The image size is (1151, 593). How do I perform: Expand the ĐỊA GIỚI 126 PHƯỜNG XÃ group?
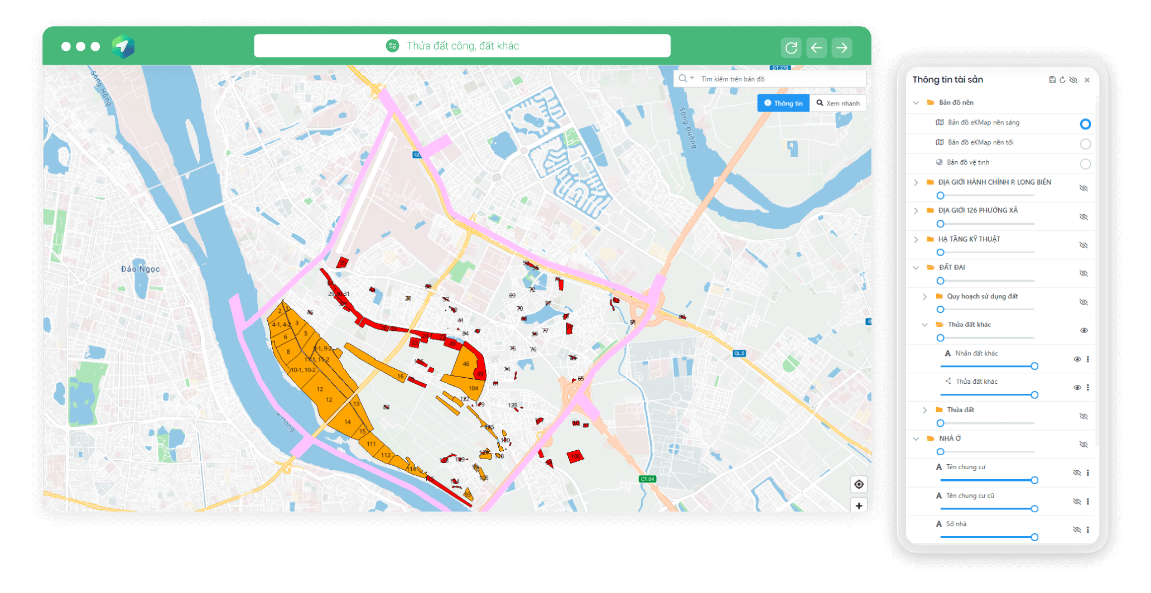coord(916,211)
